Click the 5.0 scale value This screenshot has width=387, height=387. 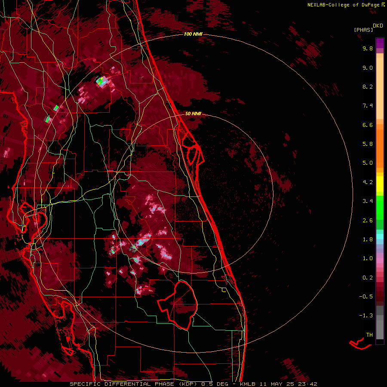tap(368, 163)
